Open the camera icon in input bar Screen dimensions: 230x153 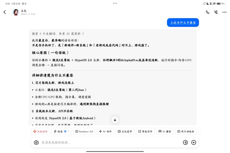[x=36, y=142]
